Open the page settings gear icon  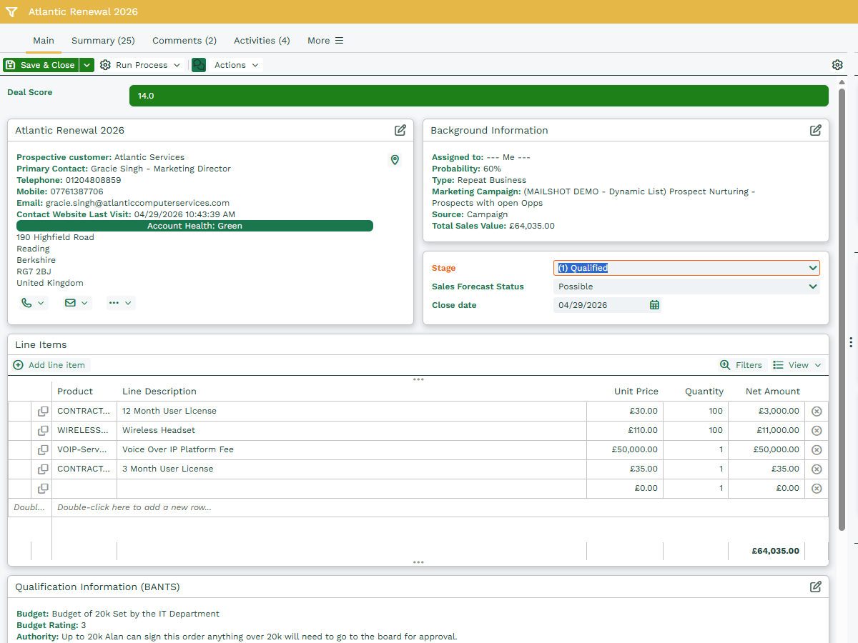(837, 65)
